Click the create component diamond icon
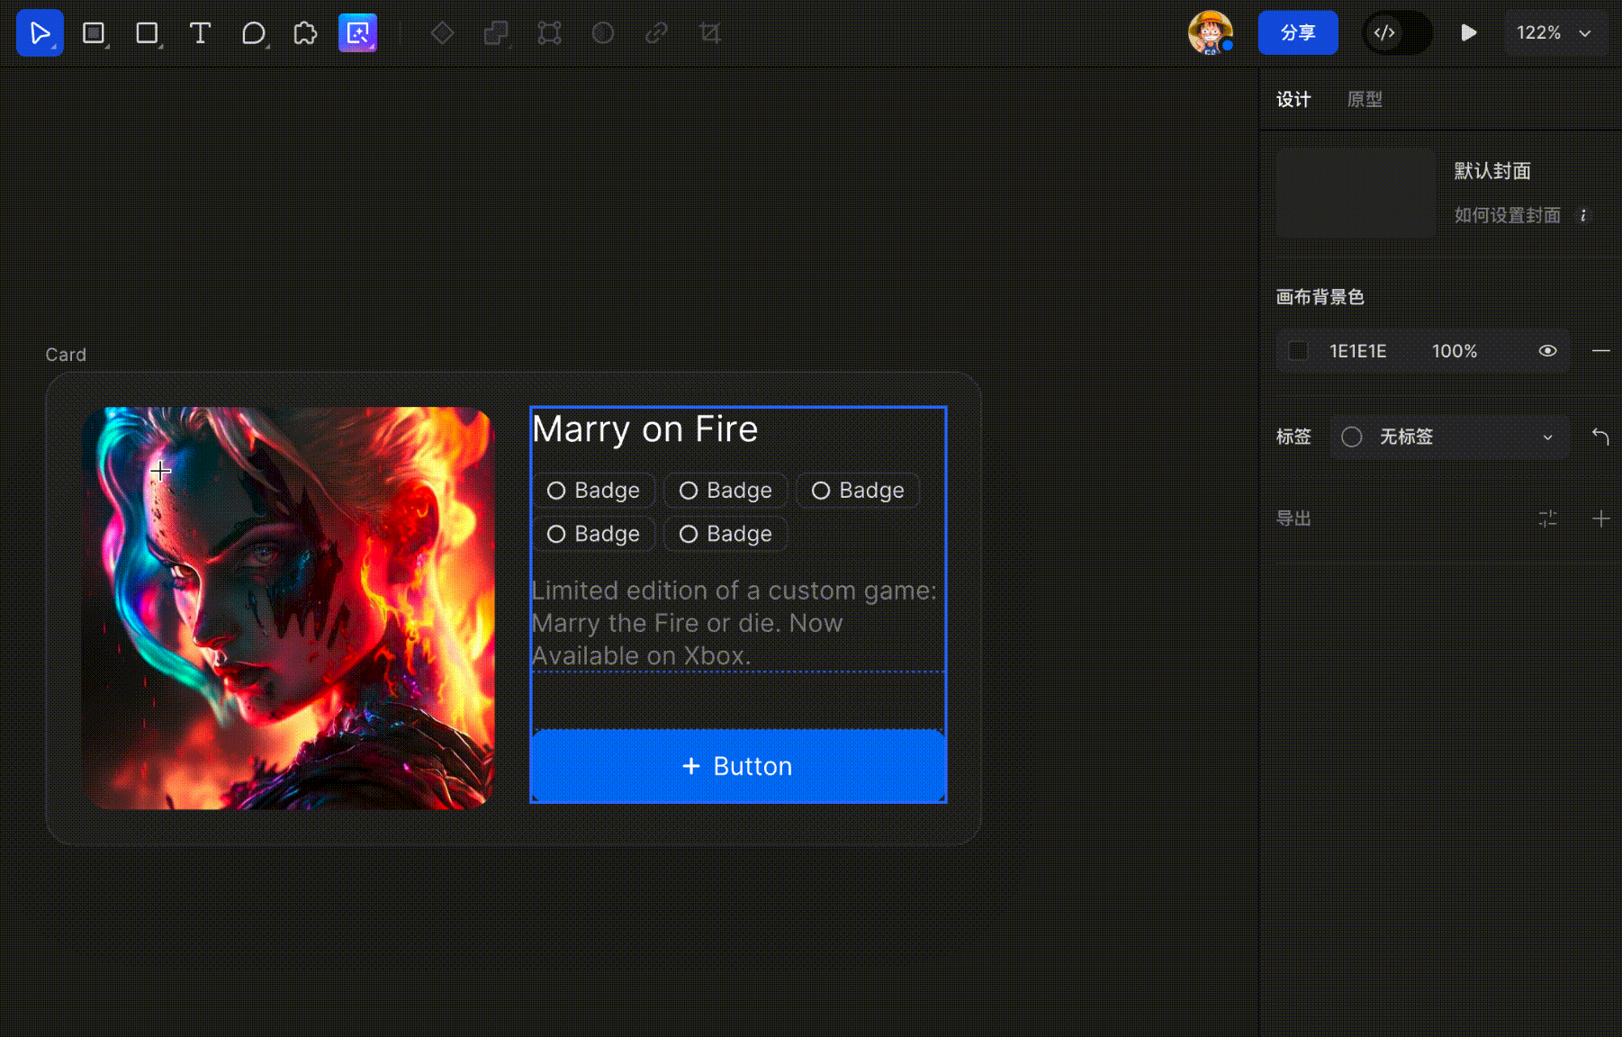This screenshot has width=1622, height=1037. 442,33
